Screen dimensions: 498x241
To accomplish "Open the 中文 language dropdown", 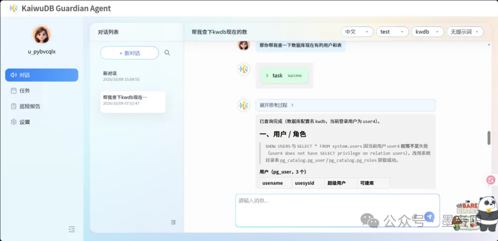I will pos(357,32).
